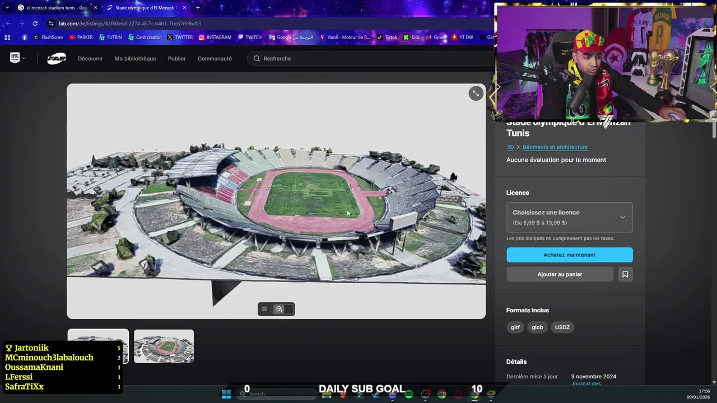This screenshot has height=403, width=717.
Task: Open the Communauté menu item
Action: pos(215,58)
